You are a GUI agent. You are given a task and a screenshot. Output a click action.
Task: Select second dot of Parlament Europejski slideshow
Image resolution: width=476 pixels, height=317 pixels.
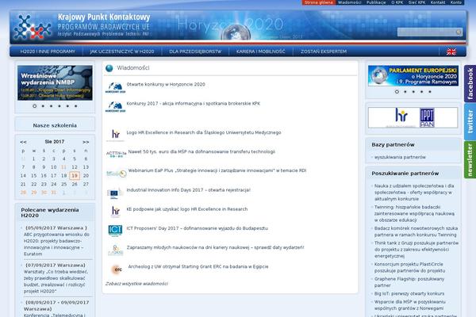[405, 92]
